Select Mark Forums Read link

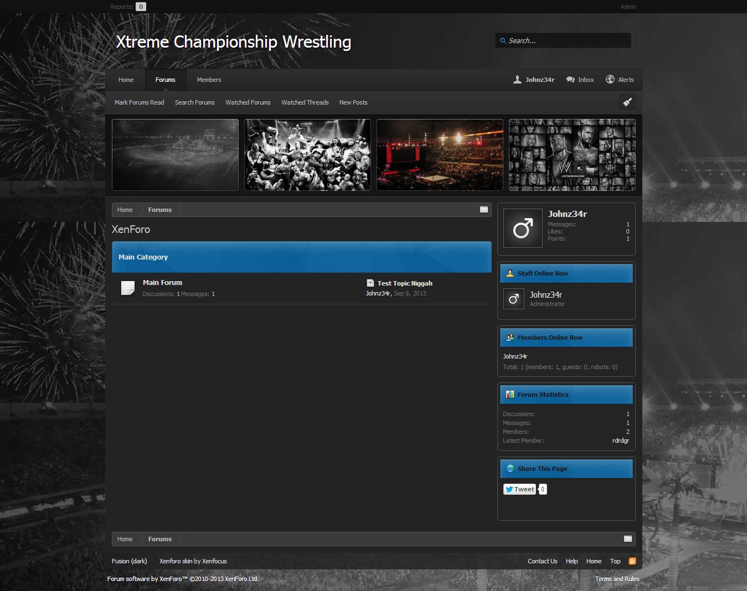click(139, 102)
